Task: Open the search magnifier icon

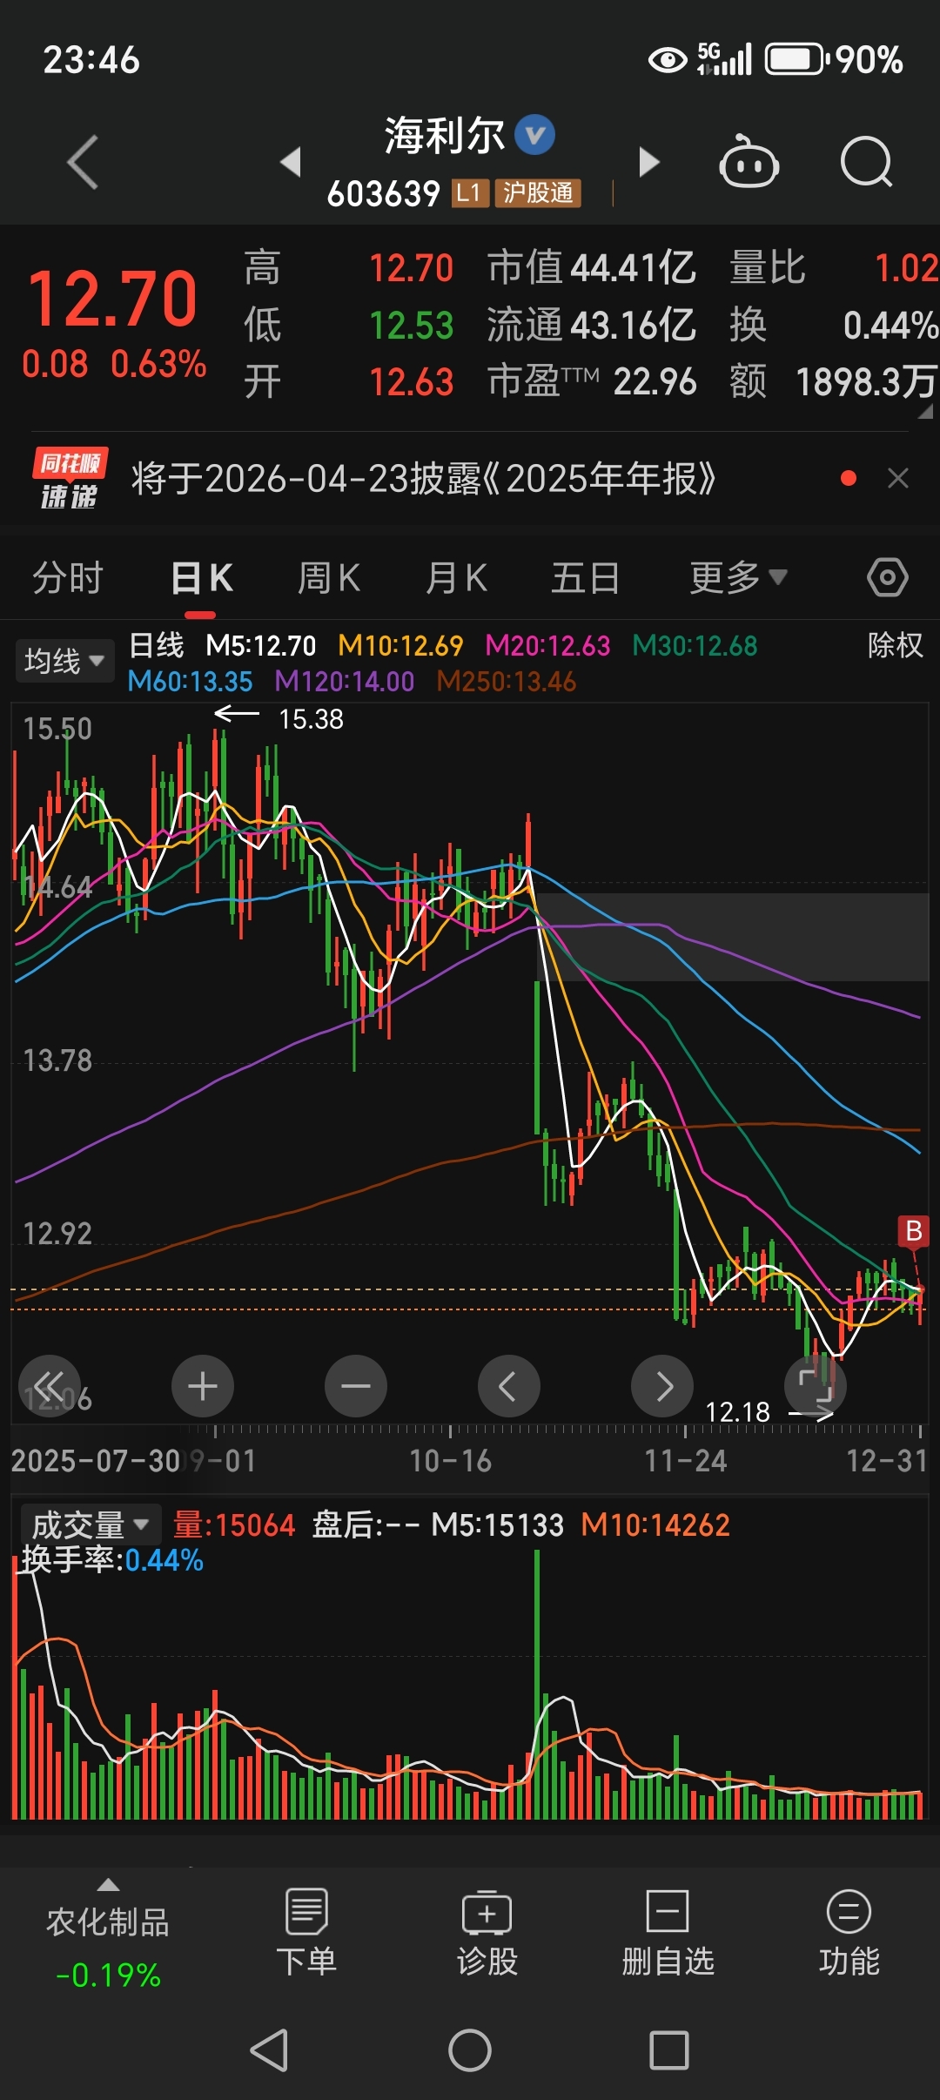Action: click(866, 162)
